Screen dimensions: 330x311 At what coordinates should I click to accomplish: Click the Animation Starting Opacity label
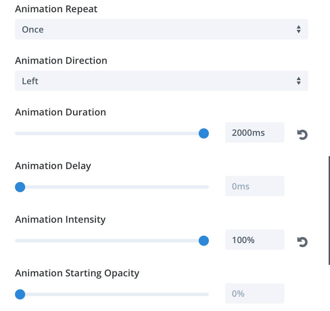77,273
